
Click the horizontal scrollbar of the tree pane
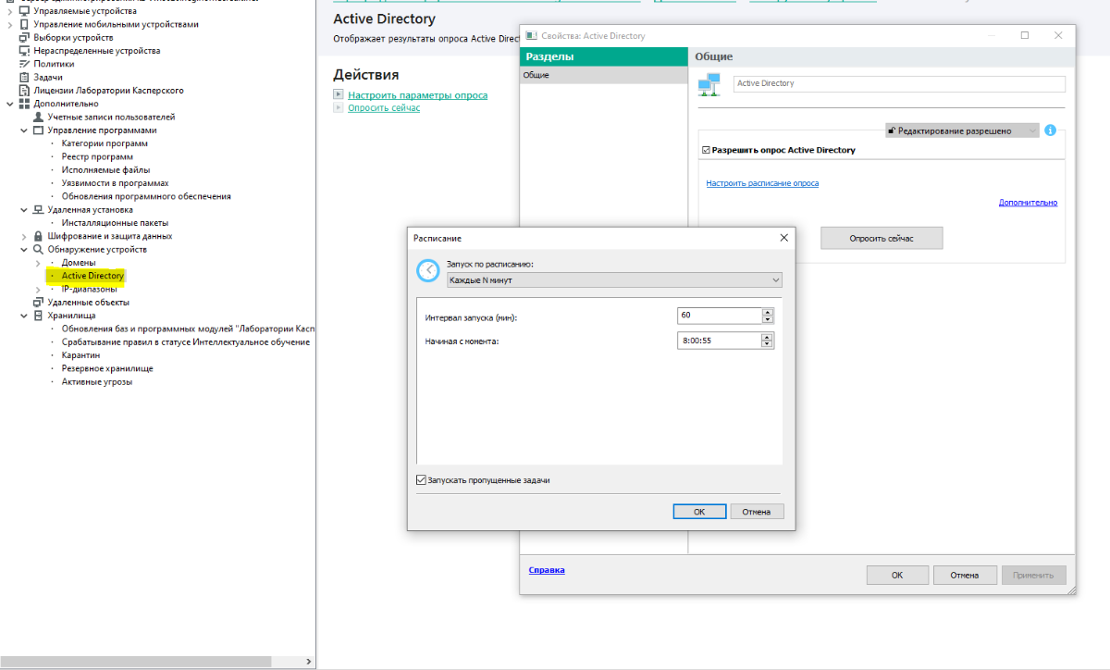136,661
